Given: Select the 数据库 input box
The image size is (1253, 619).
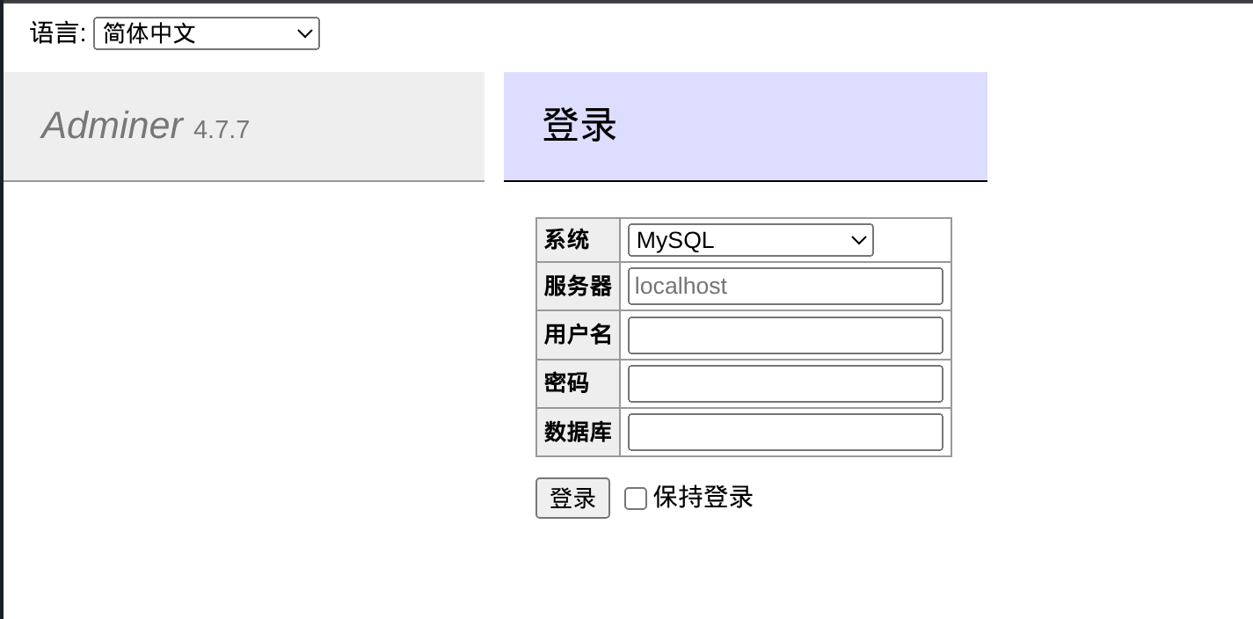Looking at the screenshot, I should tap(785, 432).
